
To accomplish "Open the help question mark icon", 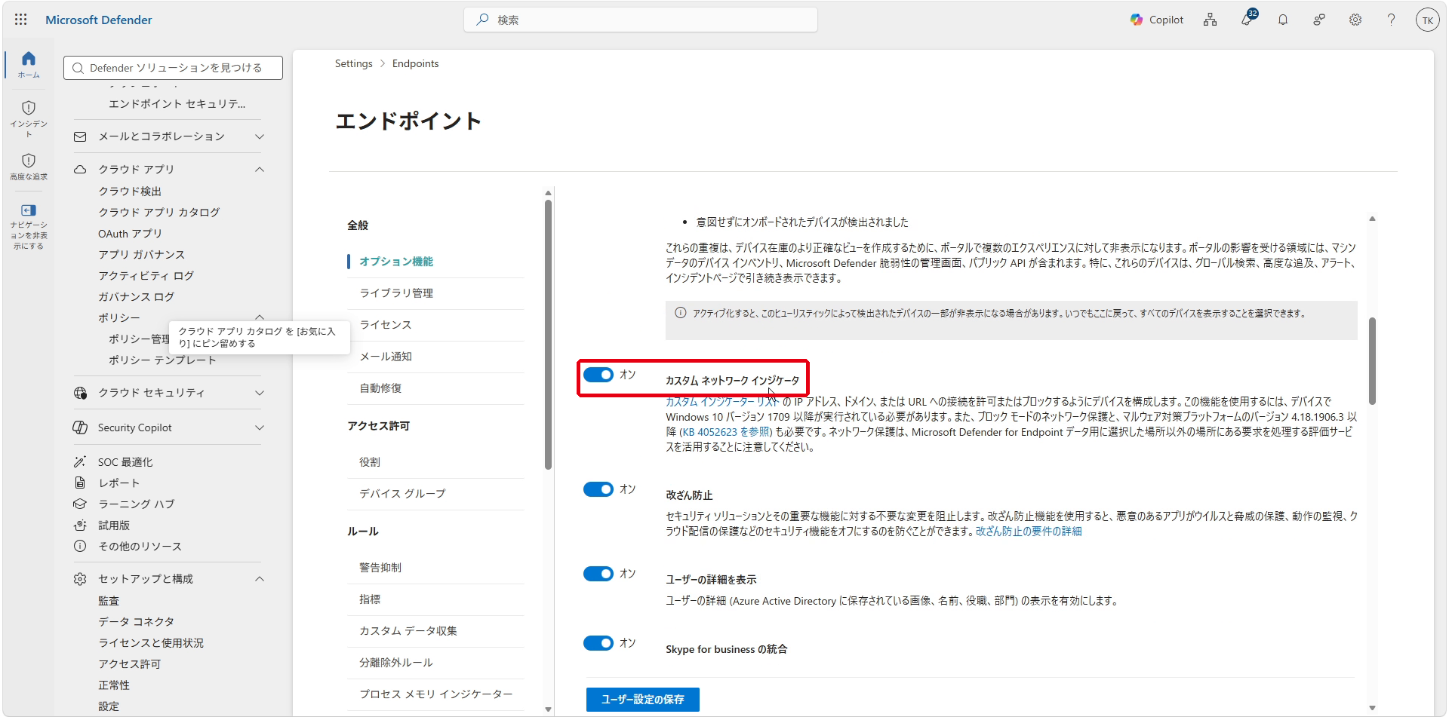I will click(x=1391, y=20).
